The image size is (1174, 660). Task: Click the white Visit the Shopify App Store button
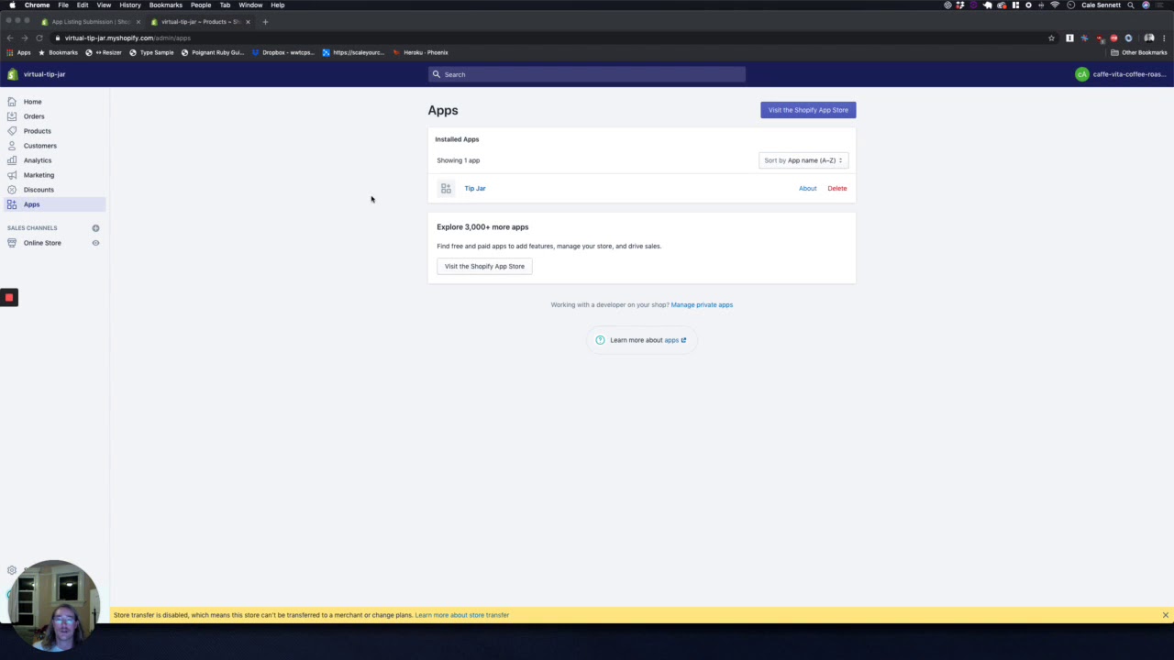point(484,266)
